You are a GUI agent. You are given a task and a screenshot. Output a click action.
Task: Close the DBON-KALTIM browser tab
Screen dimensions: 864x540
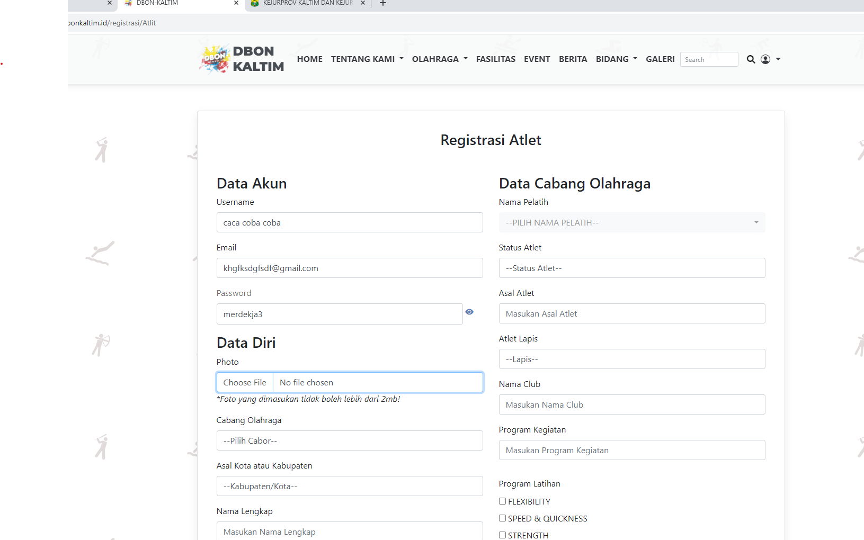[x=236, y=3]
